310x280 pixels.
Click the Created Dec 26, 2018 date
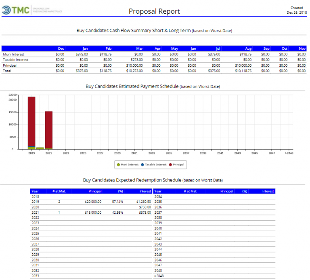[297, 10]
